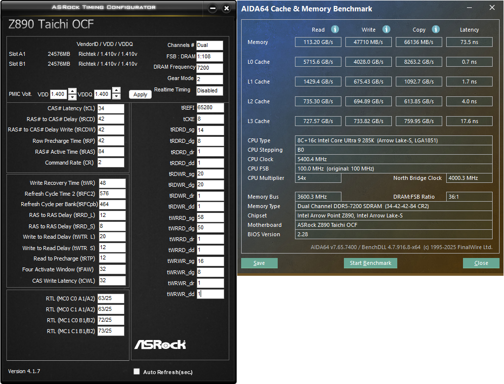Image resolution: width=504 pixels, height=384 pixels.
Task: Click the FSB : DRAM ratio field
Action: pos(210,57)
